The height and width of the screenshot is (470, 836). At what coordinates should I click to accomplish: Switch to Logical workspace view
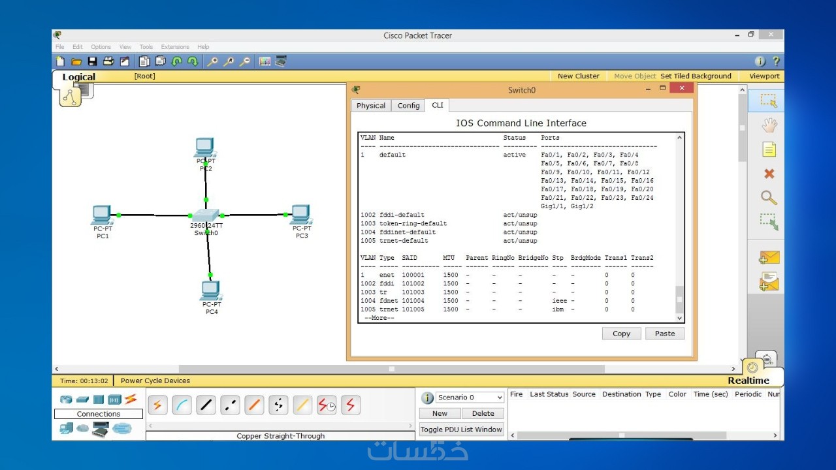click(78, 77)
